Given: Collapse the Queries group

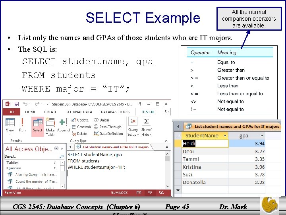Looking at the screenshot, I should [55, 168].
